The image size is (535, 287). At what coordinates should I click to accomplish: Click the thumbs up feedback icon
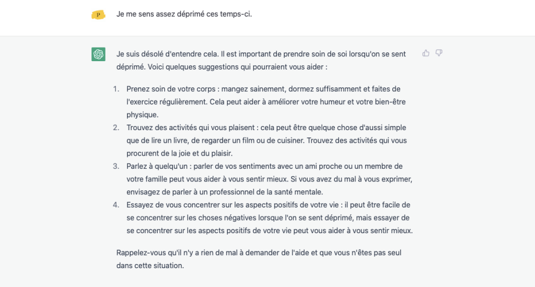tap(426, 53)
